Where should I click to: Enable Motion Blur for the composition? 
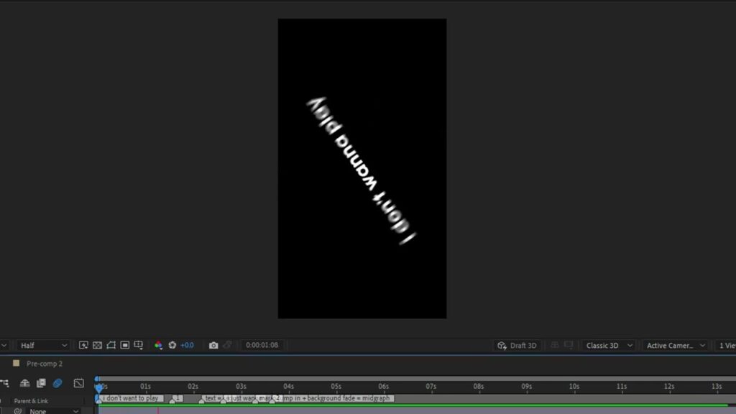(x=57, y=382)
